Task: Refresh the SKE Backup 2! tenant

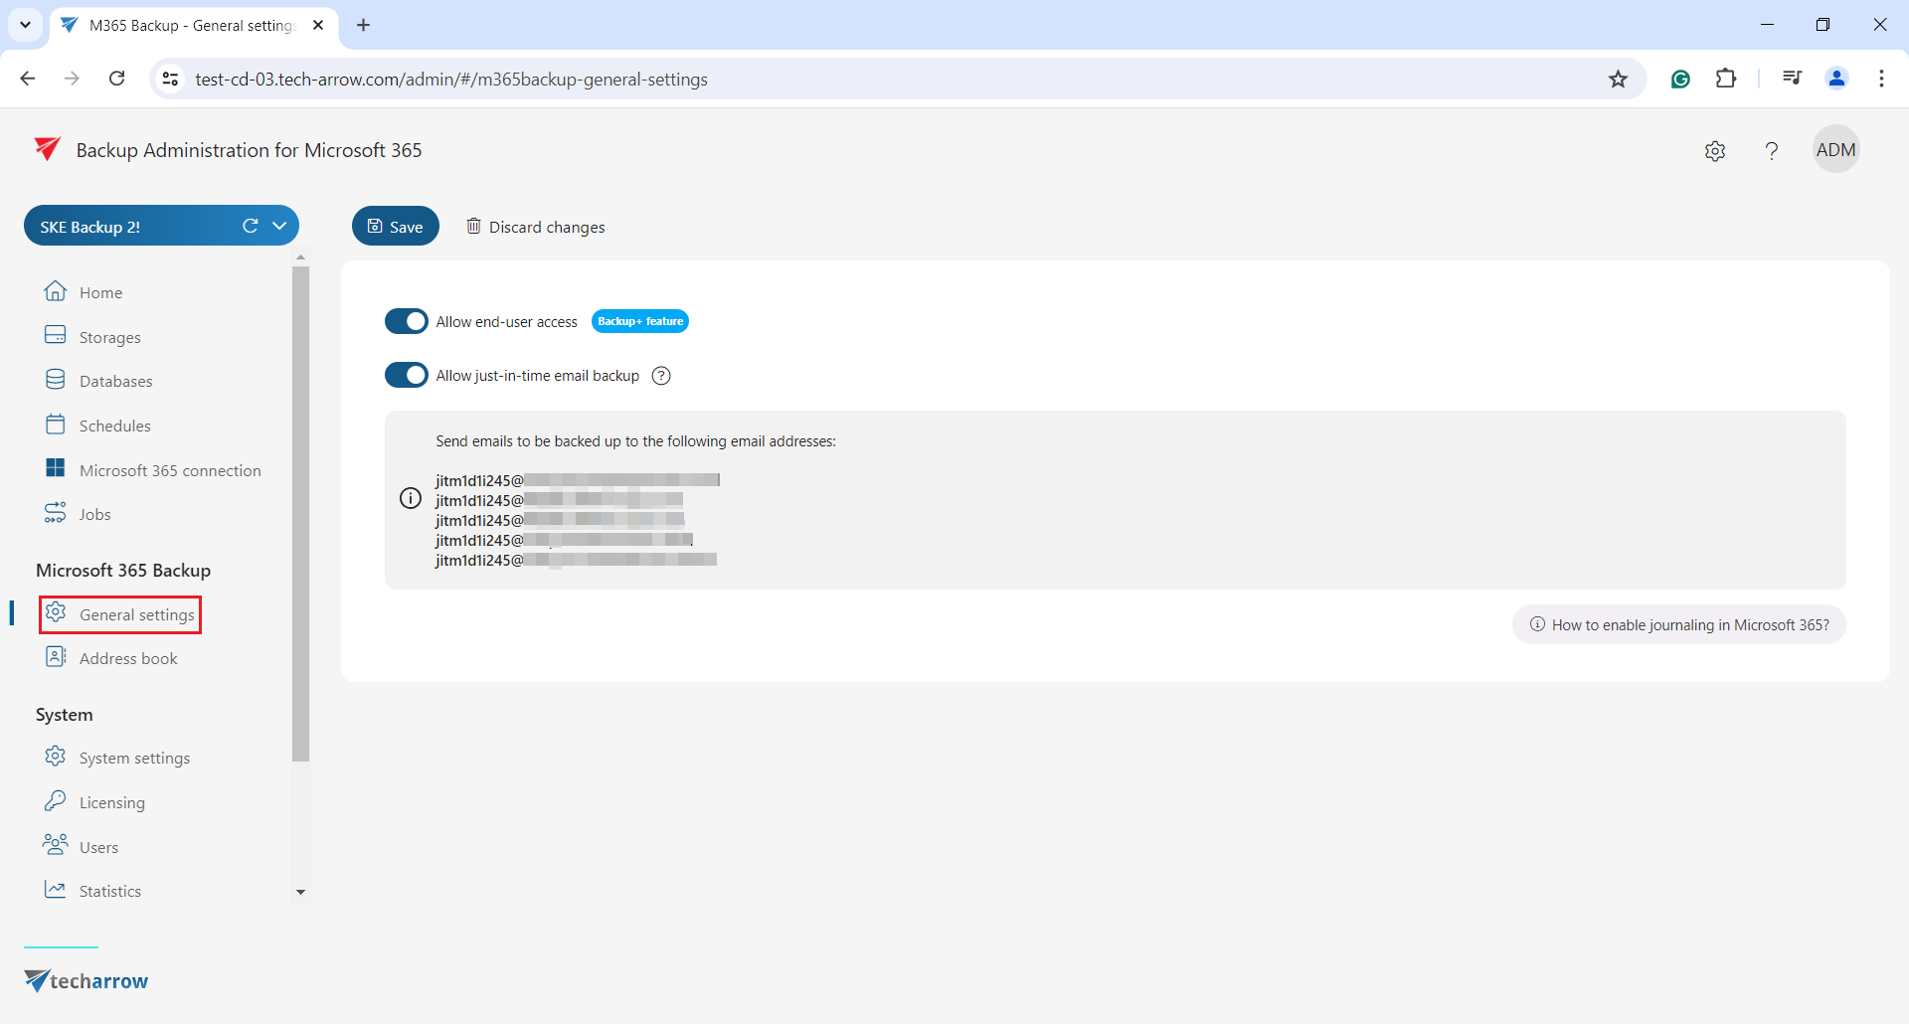Action: (251, 226)
